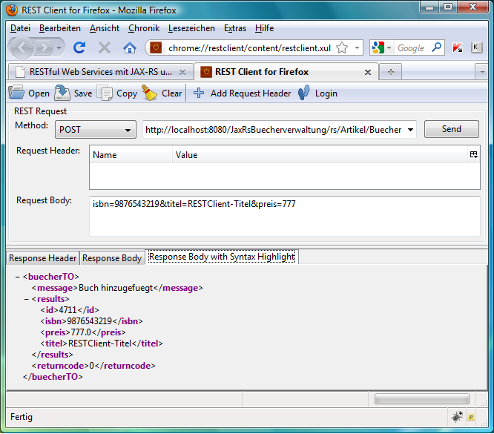Click the Firebug bug icon in status bar
Image resolution: width=494 pixels, height=434 pixels.
[456, 417]
